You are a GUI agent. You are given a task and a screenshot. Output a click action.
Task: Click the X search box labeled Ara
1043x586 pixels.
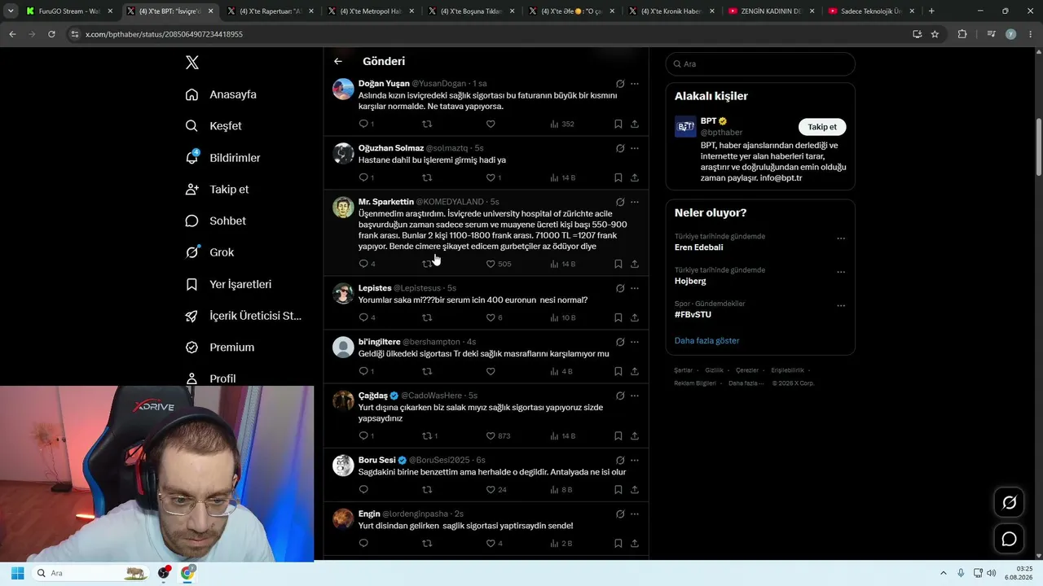pos(760,63)
